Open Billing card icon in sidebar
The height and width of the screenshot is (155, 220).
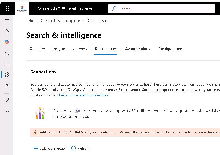point(7,64)
